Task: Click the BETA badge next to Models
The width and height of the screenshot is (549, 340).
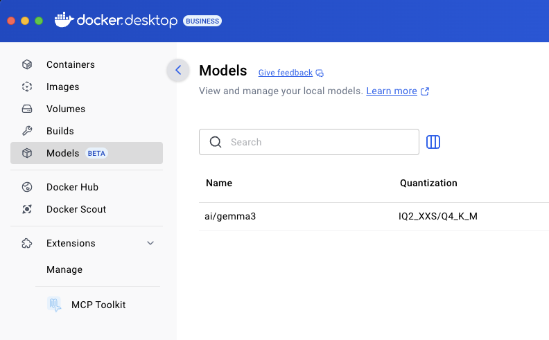Action: coord(96,153)
